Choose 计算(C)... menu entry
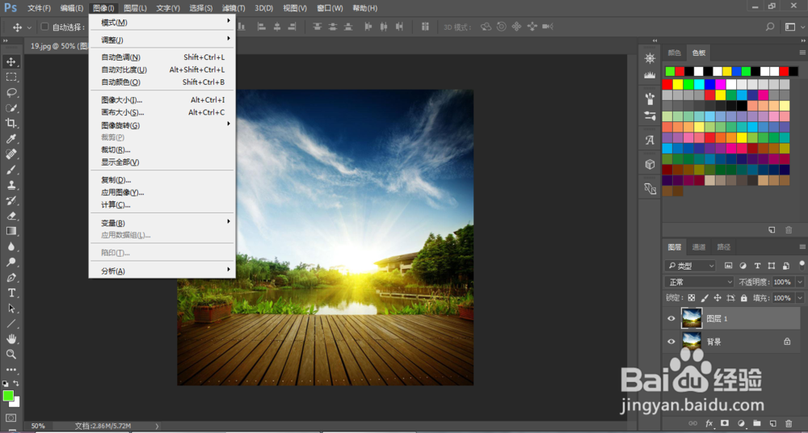Viewport: 808px width, 433px height. tap(162, 204)
